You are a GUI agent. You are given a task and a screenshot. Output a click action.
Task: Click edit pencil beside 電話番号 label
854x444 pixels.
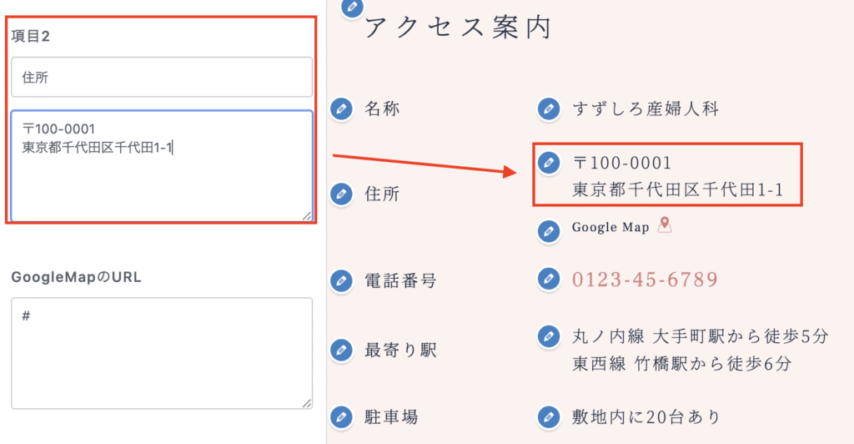tap(340, 281)
